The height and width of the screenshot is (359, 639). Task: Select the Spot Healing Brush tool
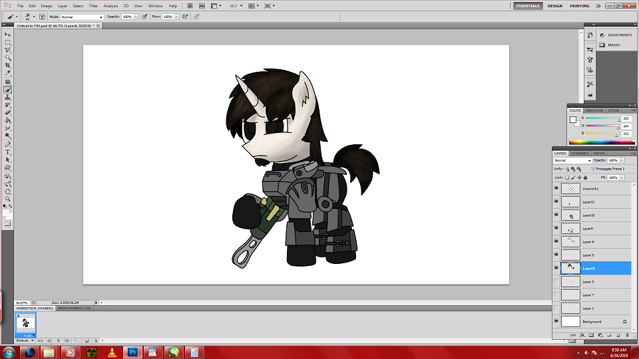[x=8, y=82]
